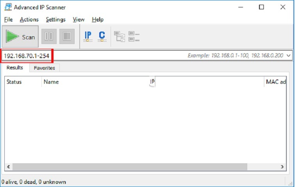Expand the IP range history dropdown
This screenshot has height=187, width=295.
pyautogui.click(x=289, y=56)
